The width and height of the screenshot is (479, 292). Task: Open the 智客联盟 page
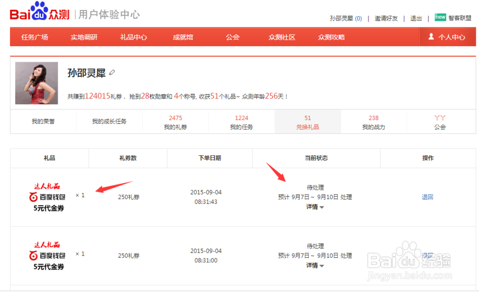(459, 17)
